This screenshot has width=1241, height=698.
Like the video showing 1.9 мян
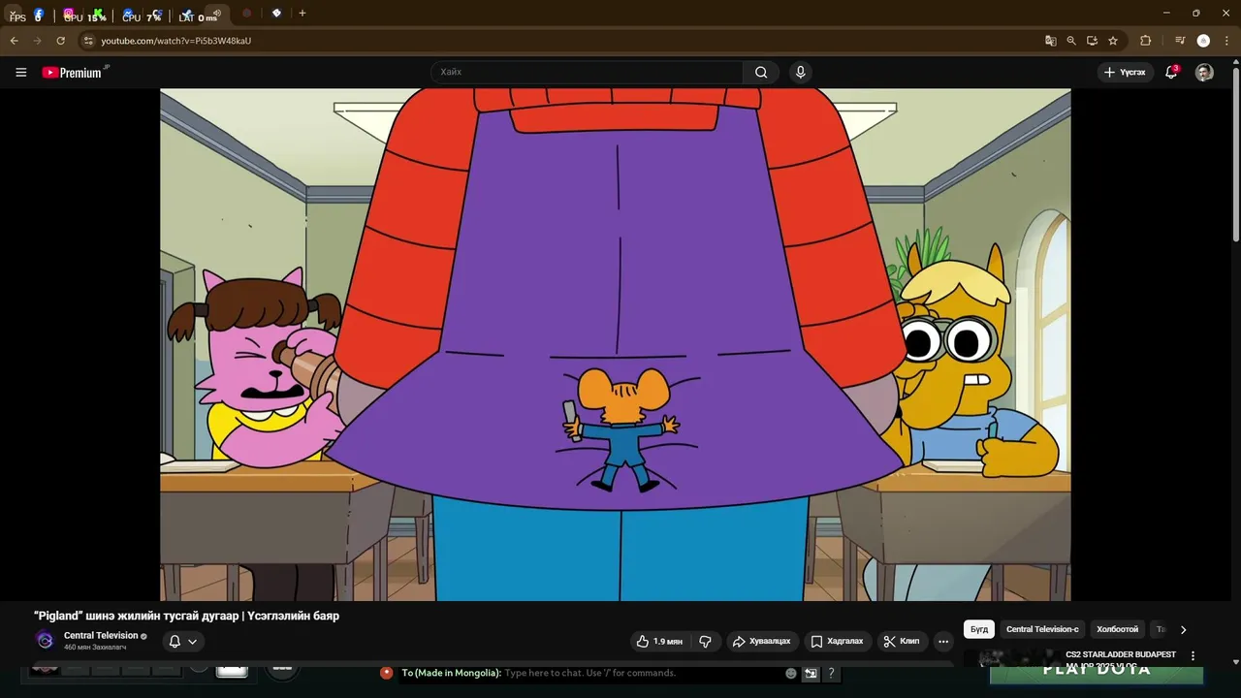(659, 641)
